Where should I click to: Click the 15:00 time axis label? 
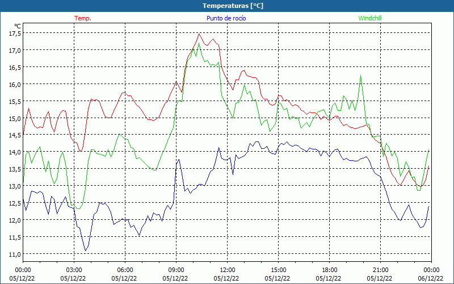click(x=278, y=270)
